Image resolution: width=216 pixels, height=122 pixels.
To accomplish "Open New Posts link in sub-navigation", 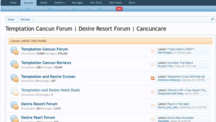I will [109, 9].
